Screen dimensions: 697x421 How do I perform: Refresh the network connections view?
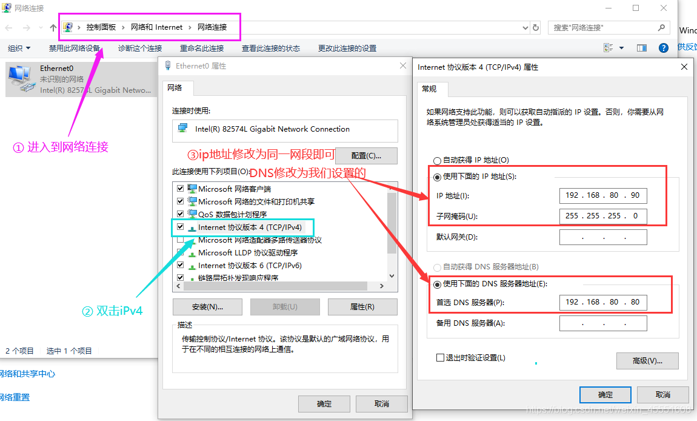pos(536,27)
